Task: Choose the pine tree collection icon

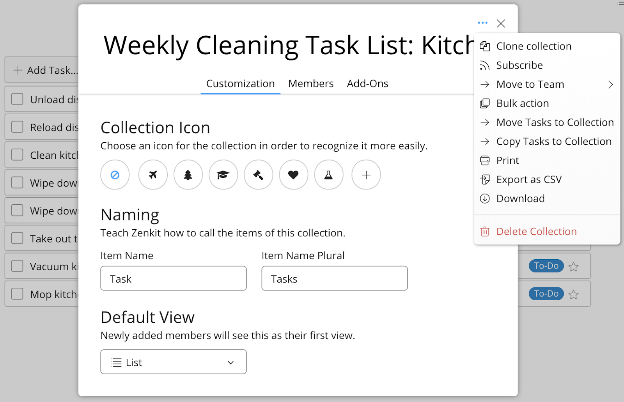Action: [x=188, y=175]
